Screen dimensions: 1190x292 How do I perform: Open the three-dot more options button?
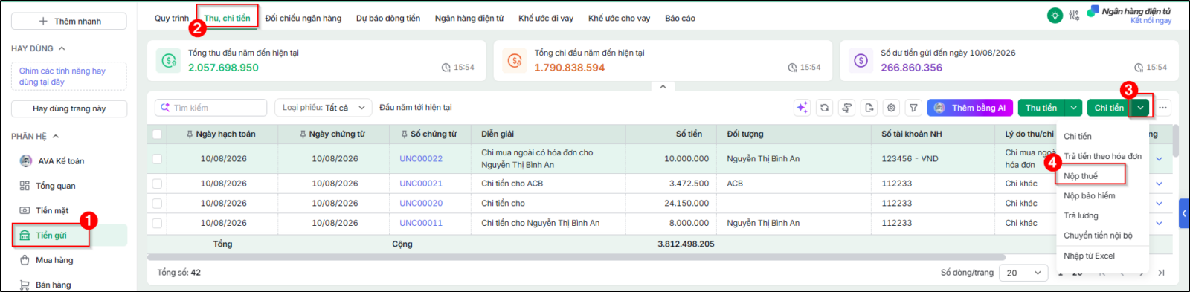point(1162,108)
